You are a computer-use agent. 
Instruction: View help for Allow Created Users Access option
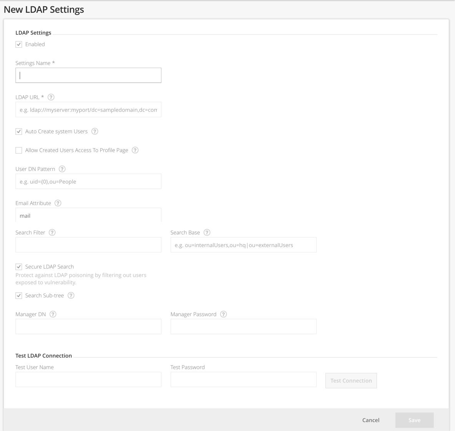coord(135,150)
